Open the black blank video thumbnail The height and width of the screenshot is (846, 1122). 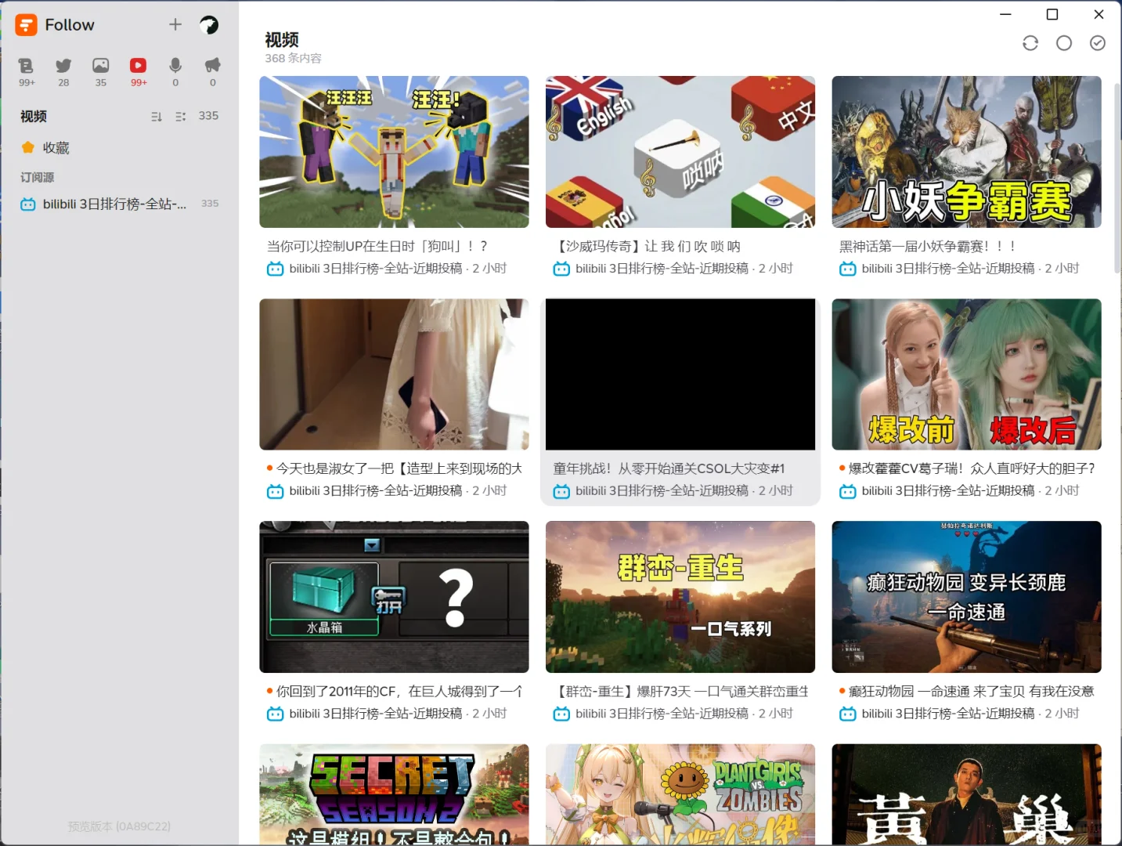680,374
